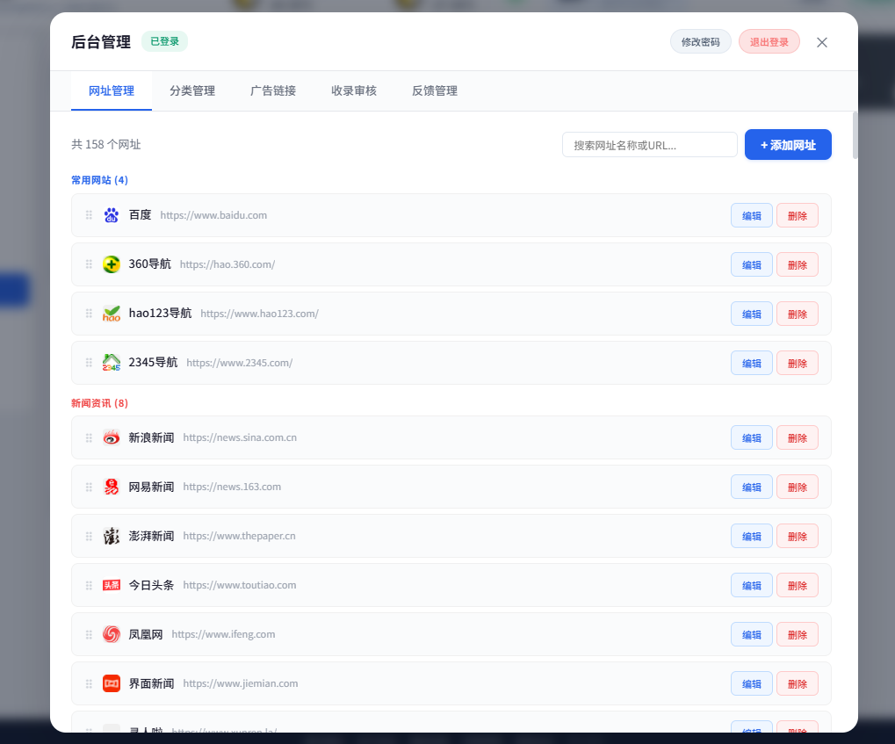Delete the 界面新闻 entry
This screenshot has width=895, height=744.
(798, 683)
